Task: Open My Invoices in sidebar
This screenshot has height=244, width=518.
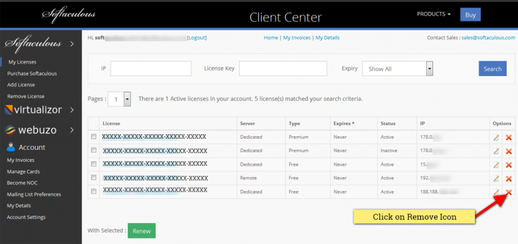Action: [x=20, y=160]
